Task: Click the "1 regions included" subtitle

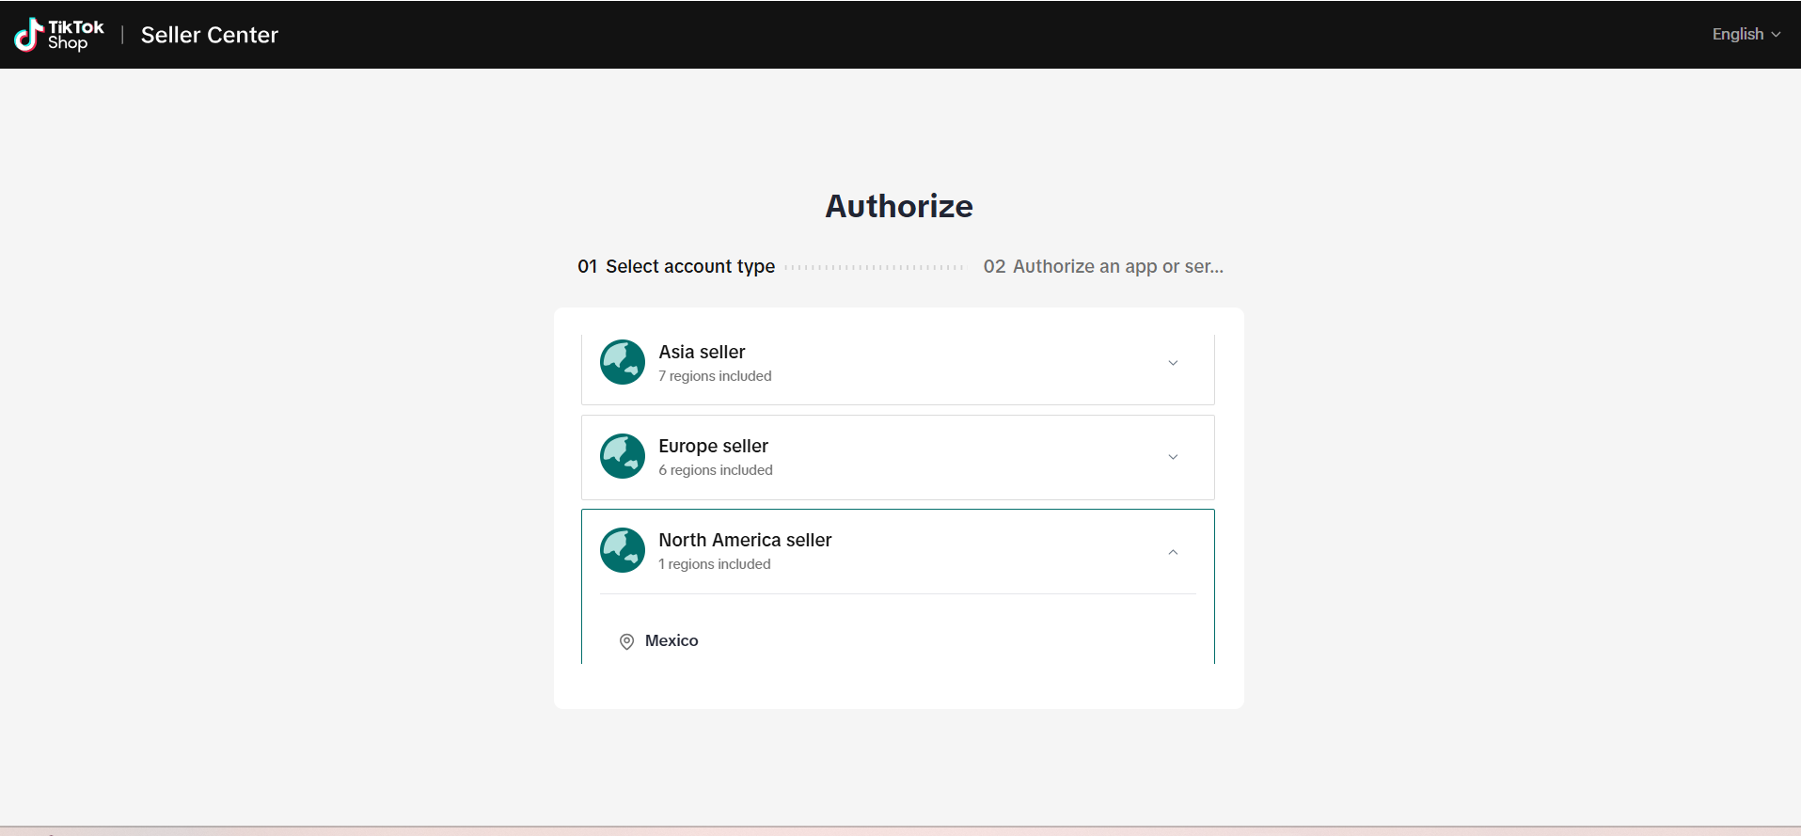Action: click(x=715, y=564)
